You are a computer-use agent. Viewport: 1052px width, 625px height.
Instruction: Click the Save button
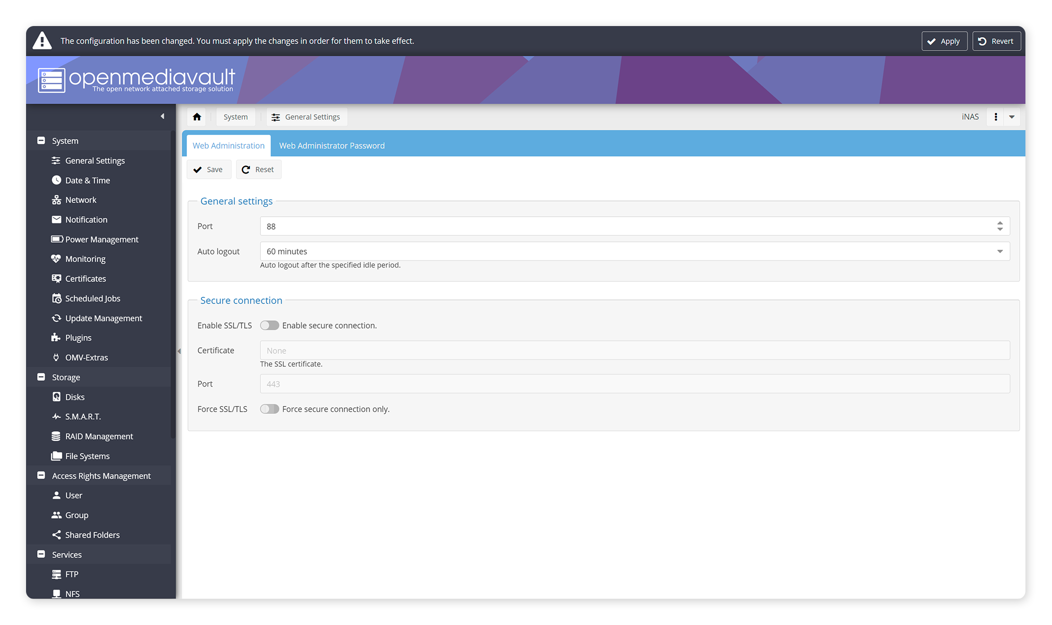pos(208,170)
